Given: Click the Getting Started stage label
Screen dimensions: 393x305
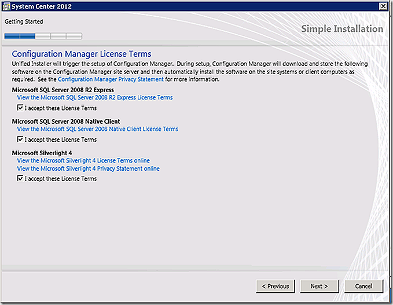Looking at the screenshot, I should tap(24, 22).
